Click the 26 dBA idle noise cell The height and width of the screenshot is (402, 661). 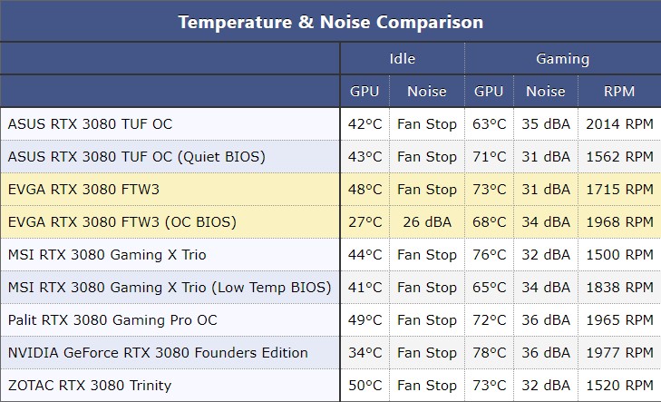427,221
